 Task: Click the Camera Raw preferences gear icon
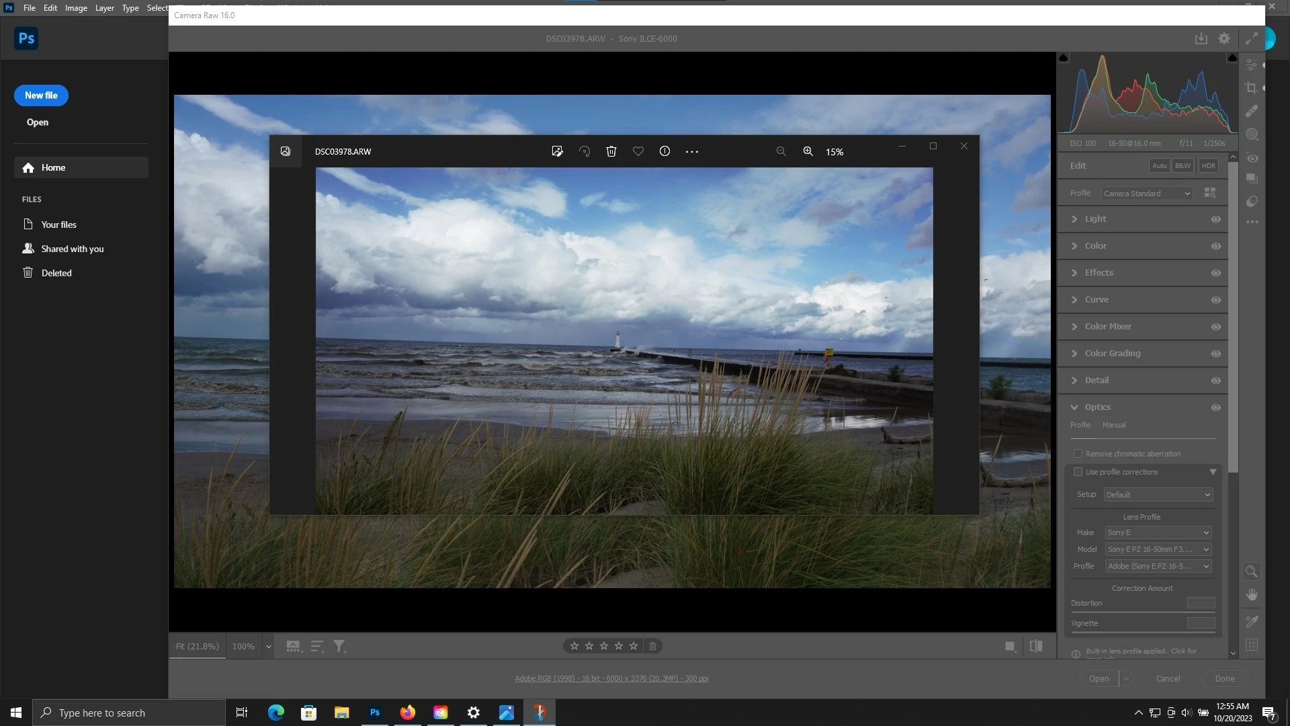click(1224, 39)
